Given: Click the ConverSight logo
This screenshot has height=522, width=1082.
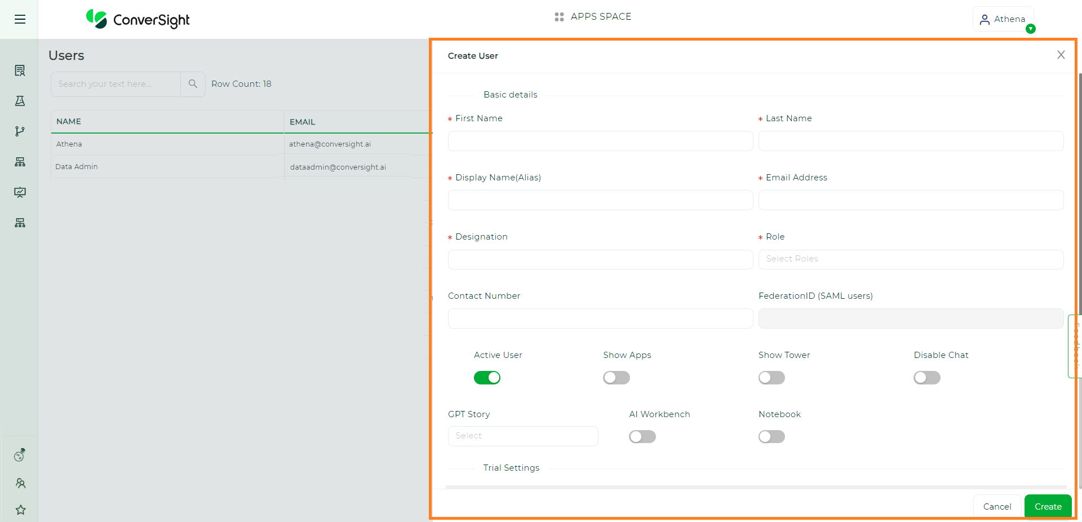Looking at the screenshot, I should (x=138, y=20).
